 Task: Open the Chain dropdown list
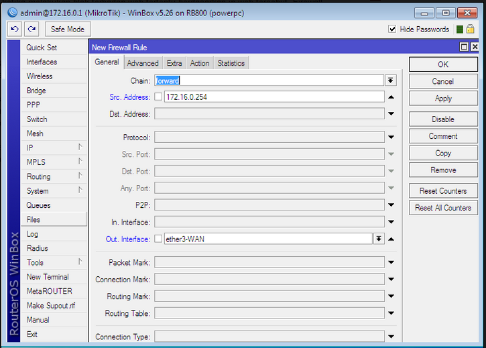click(x=391, y=80)
